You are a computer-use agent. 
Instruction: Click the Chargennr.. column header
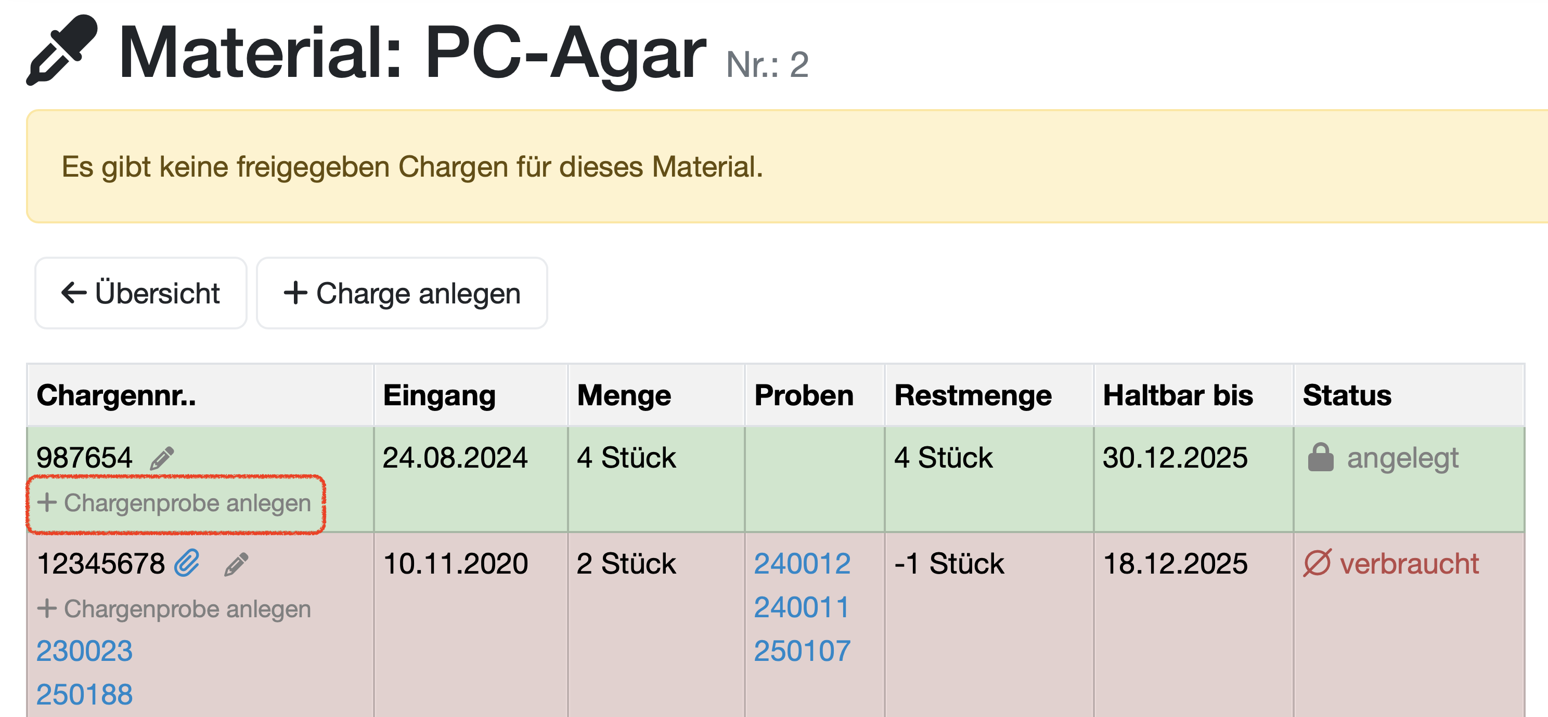pyautogui.click(x=117, y=395)
